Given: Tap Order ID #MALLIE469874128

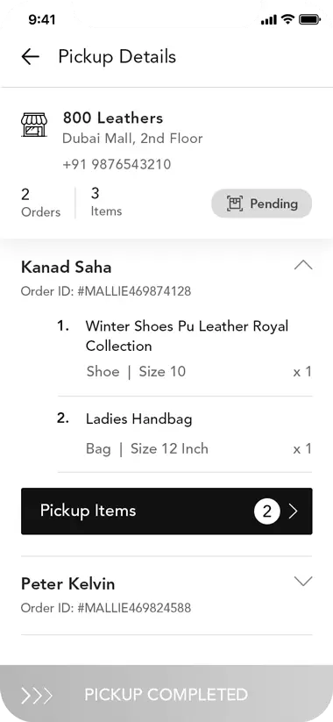Looking at the screenshot, I should tap(106, 291).
